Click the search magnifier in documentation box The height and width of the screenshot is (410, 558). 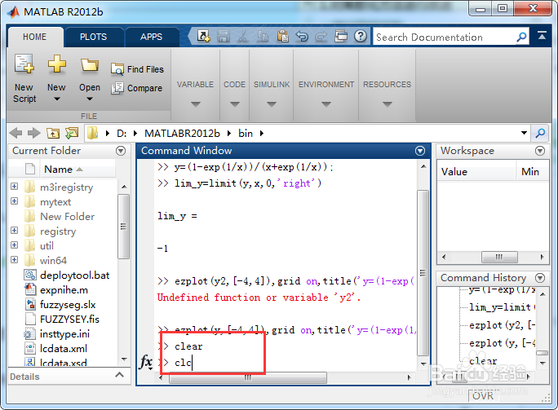tap(521, 37)
